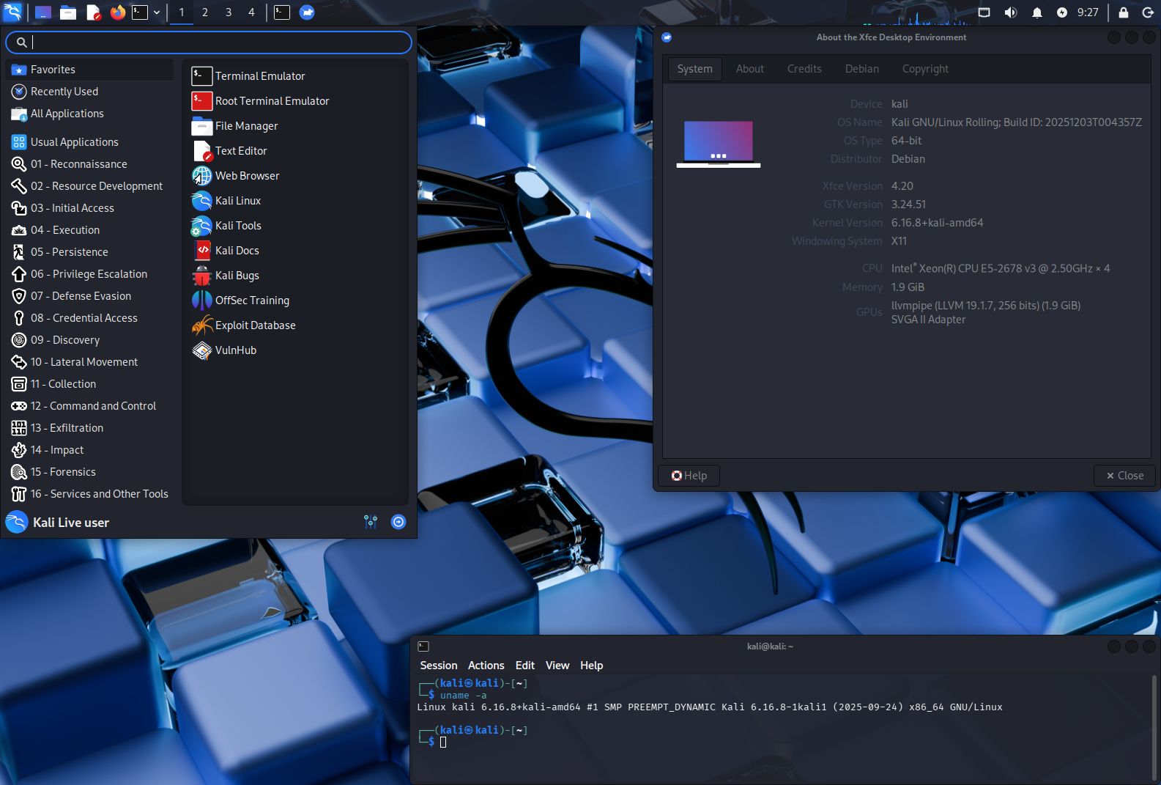Click the lock screen icon
Screen dimensions: 1161x785
pos(1123,12)
